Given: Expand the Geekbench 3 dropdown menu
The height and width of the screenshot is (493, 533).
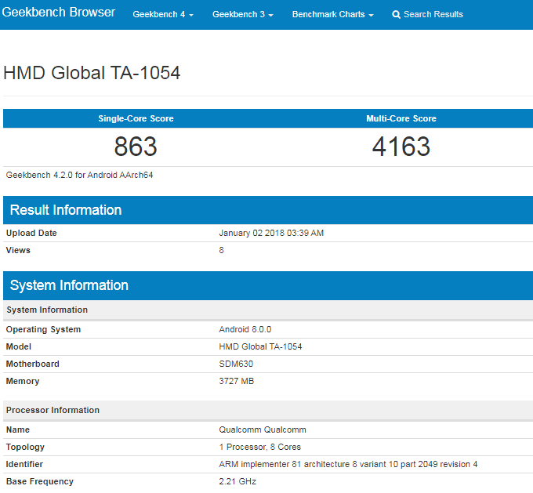Looking at the screenshot, I should [243, 14].
